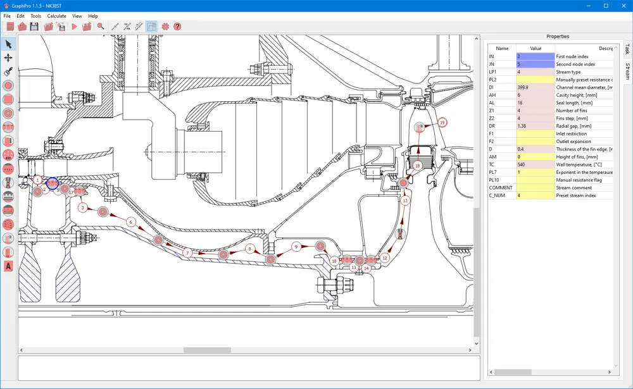Open settings with the gear icon
This screenshot has width=633, height=389.
click(x=165, y=27)
